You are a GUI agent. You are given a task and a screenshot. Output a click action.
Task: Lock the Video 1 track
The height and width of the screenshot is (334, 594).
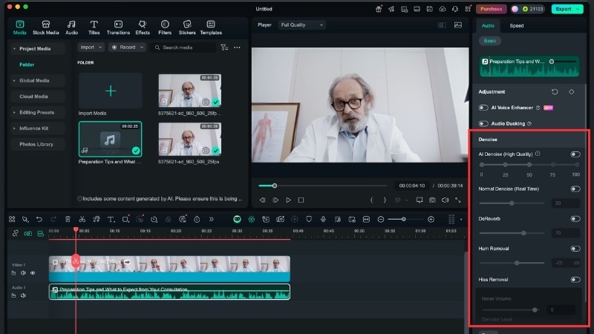(13, 272)
